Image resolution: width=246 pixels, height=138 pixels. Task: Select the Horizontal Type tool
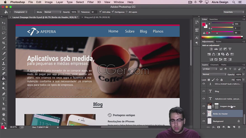coord(4,99)
